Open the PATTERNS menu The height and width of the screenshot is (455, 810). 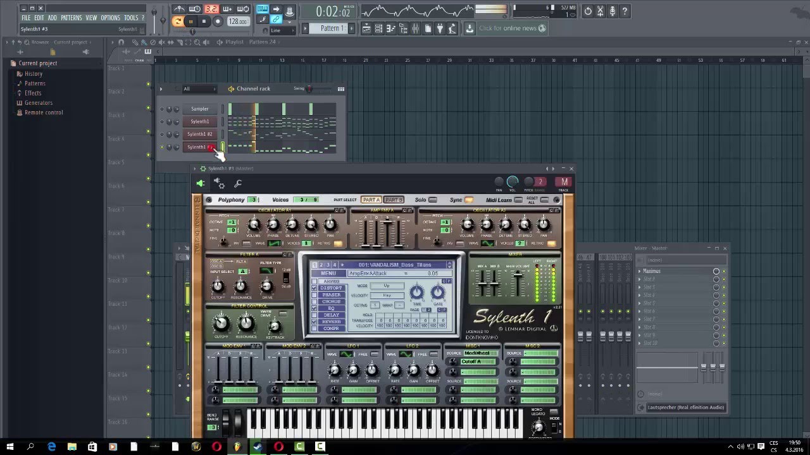coord(72,18)
